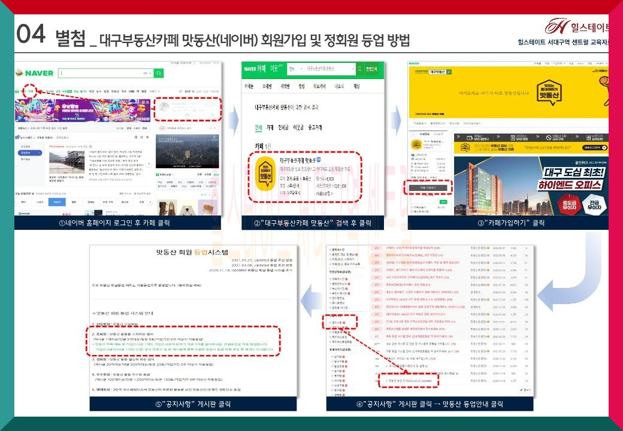The height and width of the screenshot is (431, 623).
Task: Select the 전체글 search result tab
Action: [x=283, y=128]
